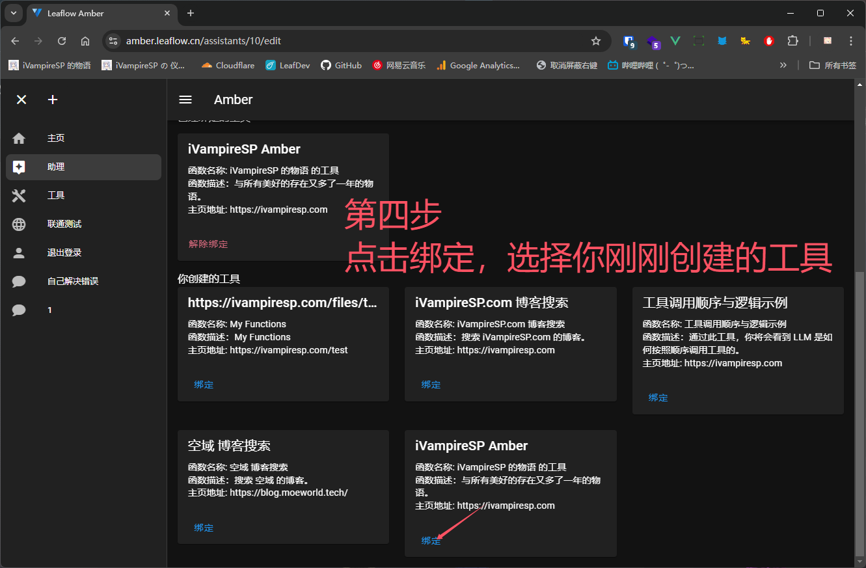The height and width of the screenshot is (568, 866).
Task: Click the 解除绑定 link on the top card
Action: pyautogui.click(x=208, y=243)
